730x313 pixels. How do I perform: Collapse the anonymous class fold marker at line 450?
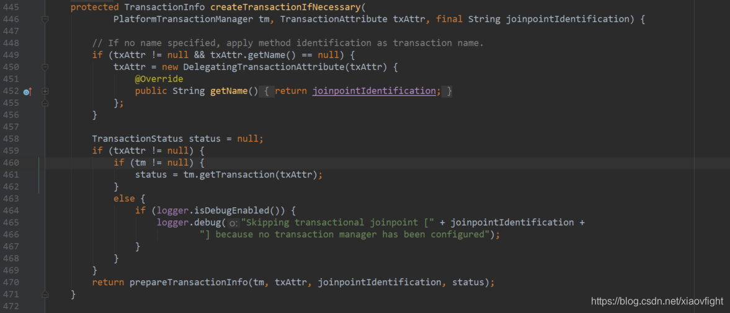point(45,67)
